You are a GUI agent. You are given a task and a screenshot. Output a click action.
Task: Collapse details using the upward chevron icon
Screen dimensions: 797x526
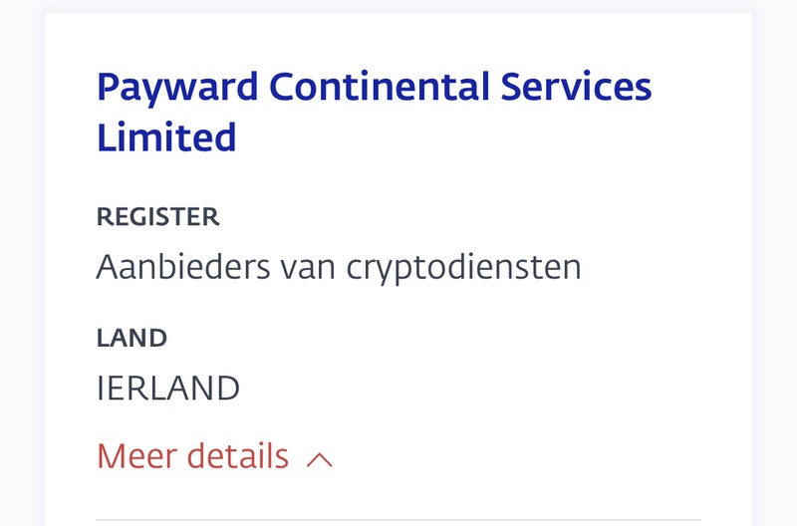point(320,459)
